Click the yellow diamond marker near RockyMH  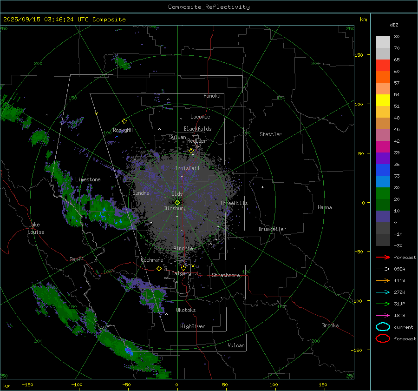tap(124, 121)
